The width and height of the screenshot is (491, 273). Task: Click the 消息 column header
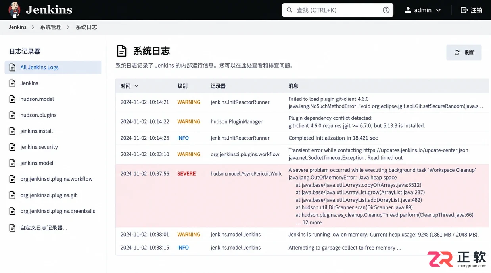point(293,86)
